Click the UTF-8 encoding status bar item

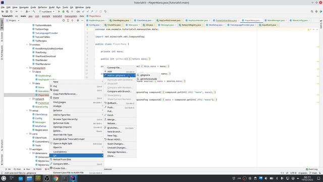(293, 173)
